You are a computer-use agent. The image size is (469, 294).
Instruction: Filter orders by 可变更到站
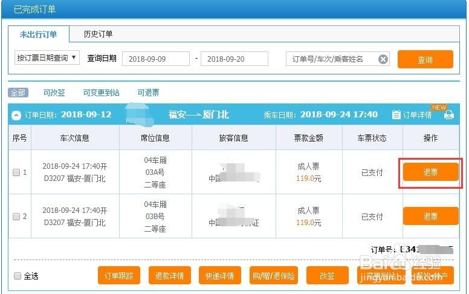click(101, 93)
